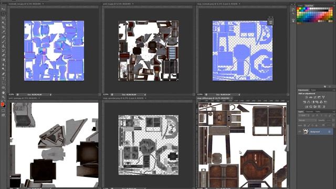Select the Zoom tool
Viewport: 336px width, 189px height.
pos(3,97)
